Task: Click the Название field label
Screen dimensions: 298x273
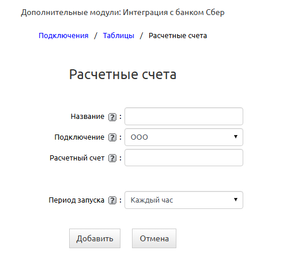Action: (88, 117)
